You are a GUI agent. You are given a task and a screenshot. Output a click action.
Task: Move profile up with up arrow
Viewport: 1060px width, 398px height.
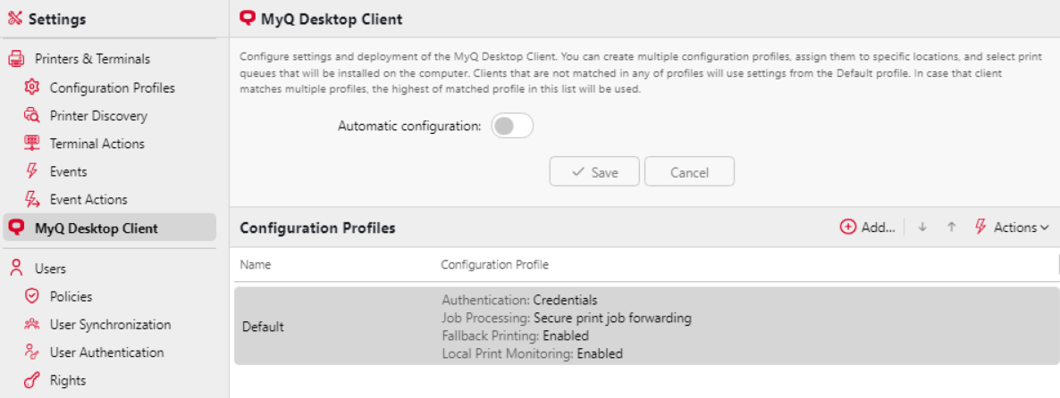[952, 228]
